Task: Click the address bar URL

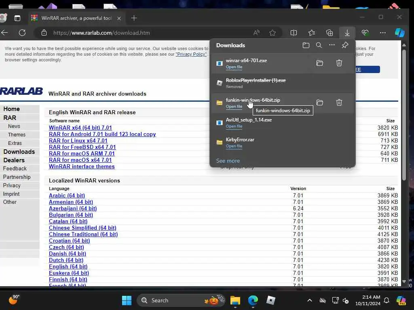Action: pos(101,33)
